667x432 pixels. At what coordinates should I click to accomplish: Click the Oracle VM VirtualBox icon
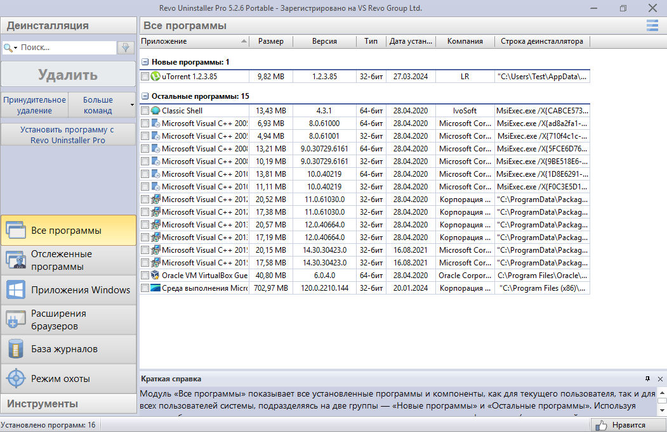[x=155, y=276]
